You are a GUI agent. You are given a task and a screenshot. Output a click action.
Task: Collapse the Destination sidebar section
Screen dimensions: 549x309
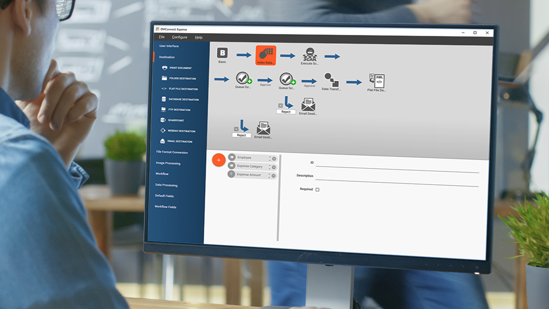167,57
